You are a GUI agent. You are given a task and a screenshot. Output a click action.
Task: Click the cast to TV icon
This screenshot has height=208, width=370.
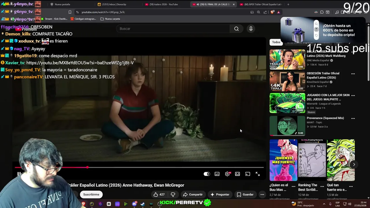tap(248, 174)
